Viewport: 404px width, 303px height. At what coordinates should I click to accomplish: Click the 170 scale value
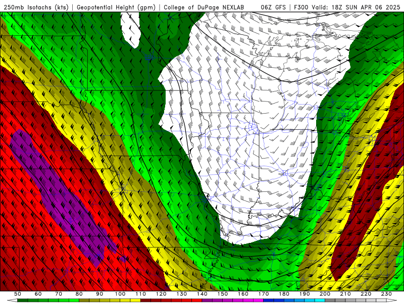tap(264, 294)
